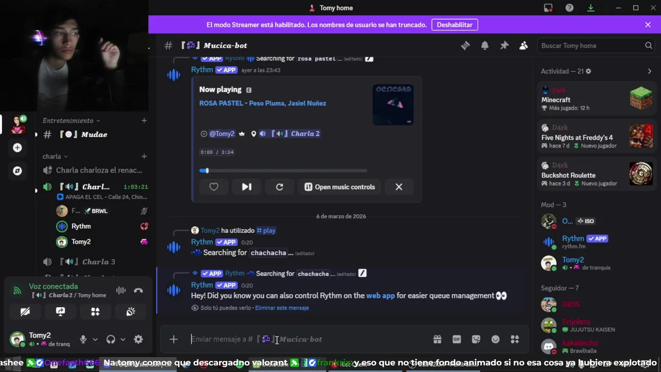Expand the Actividad panel chevron
The height and width of the screenshot is (372, 661).
click(x=649, y=71)
